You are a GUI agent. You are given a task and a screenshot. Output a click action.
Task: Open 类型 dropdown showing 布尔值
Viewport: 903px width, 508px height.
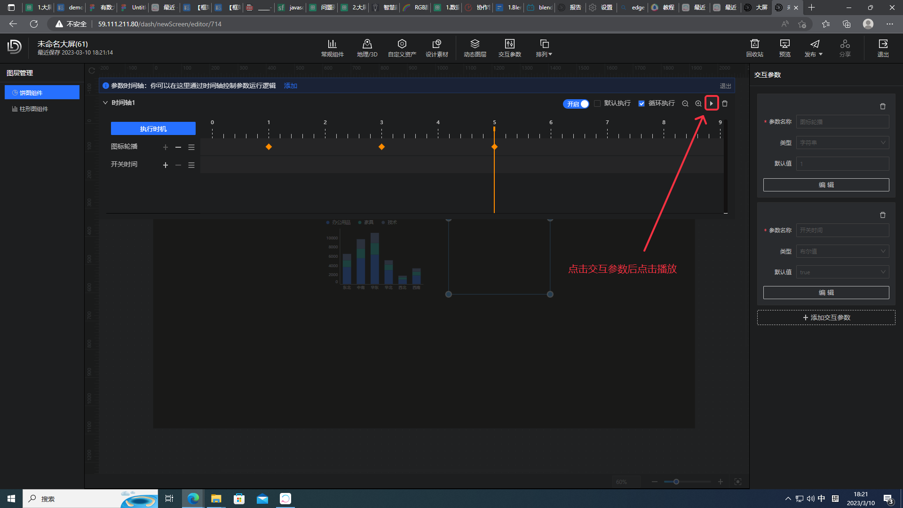click(842, 251)
